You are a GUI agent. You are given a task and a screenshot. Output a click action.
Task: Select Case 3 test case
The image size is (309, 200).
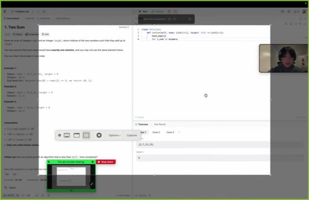click(x=170, y=132)
